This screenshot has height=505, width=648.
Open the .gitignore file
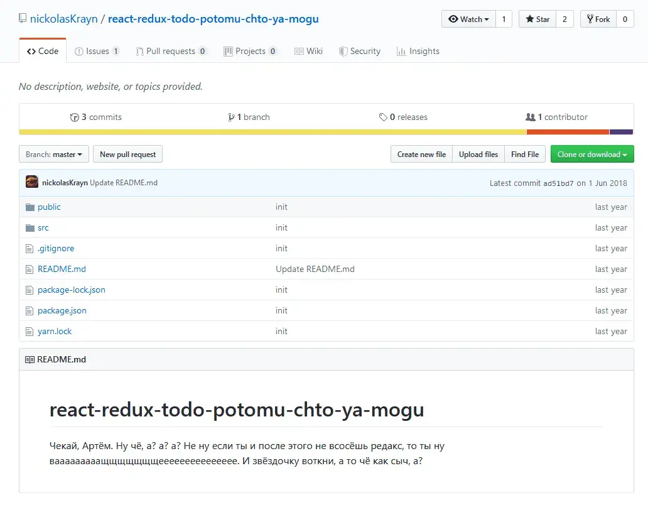click(x=56, y=248)
